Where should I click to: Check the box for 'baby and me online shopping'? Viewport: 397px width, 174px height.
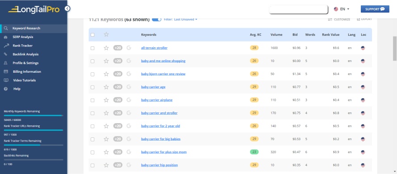(92, 61)
